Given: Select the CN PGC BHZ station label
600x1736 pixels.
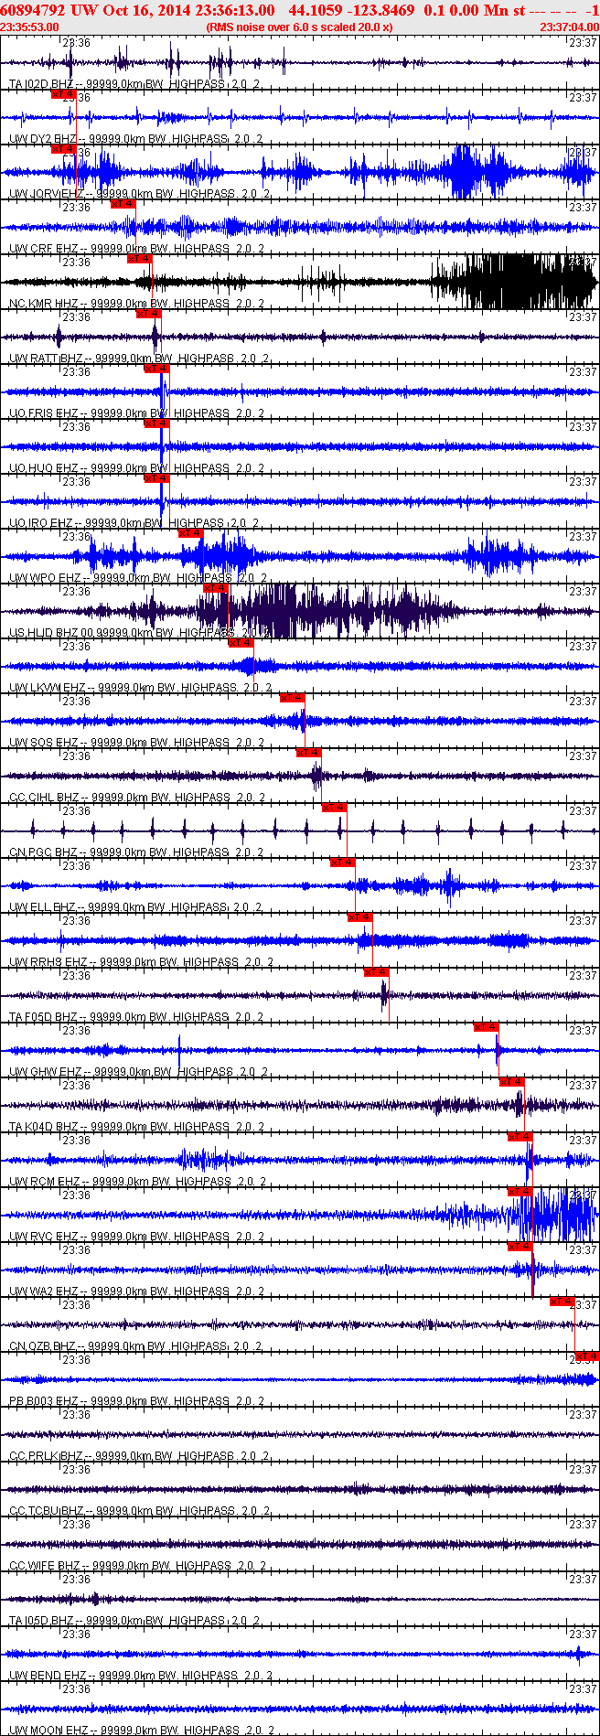Looking at the screenshot, I should (x=134, y=852).
